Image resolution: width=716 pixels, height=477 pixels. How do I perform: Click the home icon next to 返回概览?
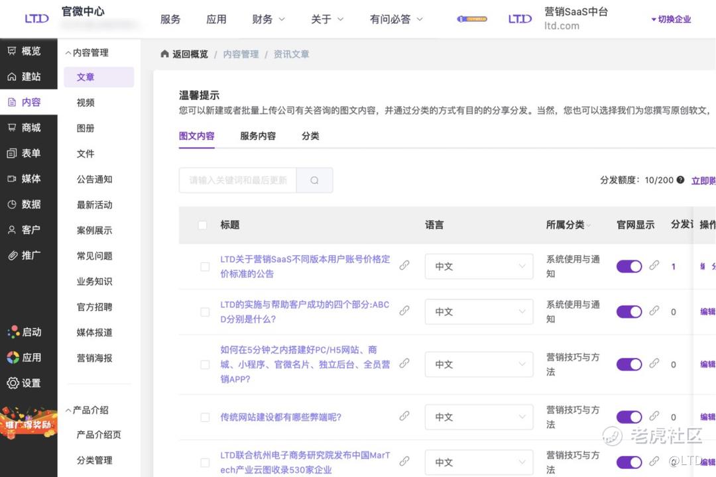pyautogui.click(x=164, y=54)
